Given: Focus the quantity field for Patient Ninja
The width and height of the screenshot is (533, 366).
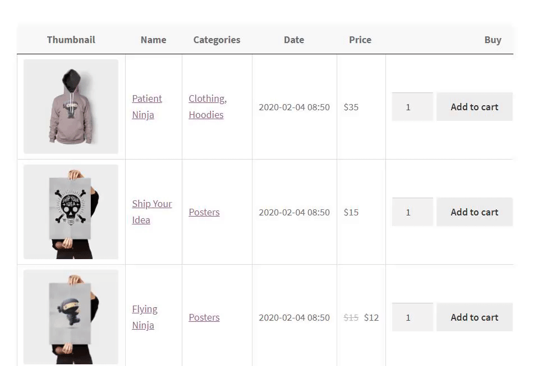Looking at the screenshot, I should pyautogui.click(x=412, y=106).
